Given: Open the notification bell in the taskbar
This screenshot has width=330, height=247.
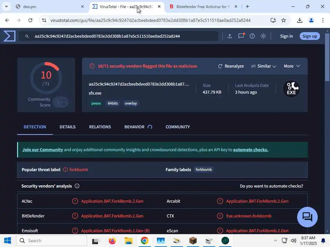Looking at the screenshot, I should [323, 241].
